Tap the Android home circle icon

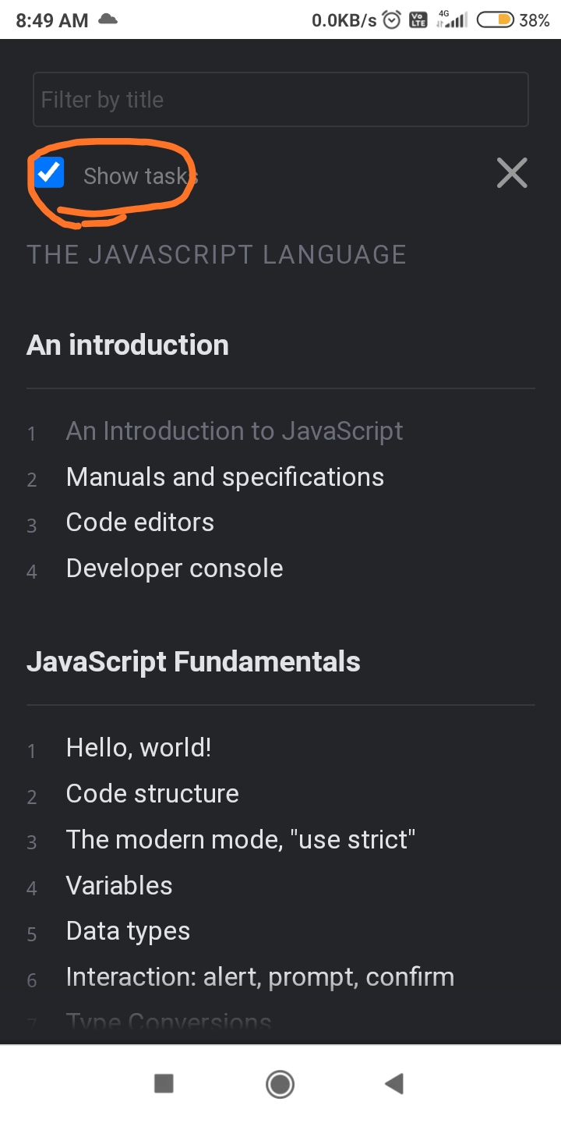[280, 1083]
